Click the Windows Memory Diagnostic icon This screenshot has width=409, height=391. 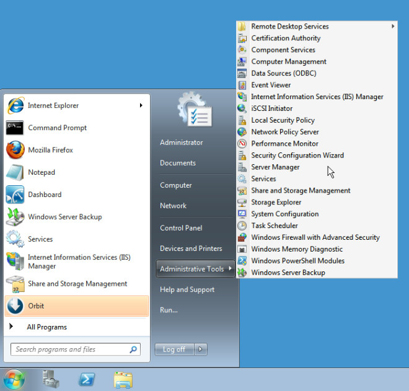point(242,249)
